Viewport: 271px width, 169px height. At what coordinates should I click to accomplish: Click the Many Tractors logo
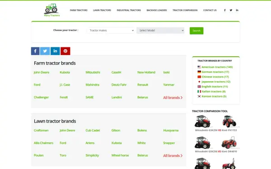[51, 10]
